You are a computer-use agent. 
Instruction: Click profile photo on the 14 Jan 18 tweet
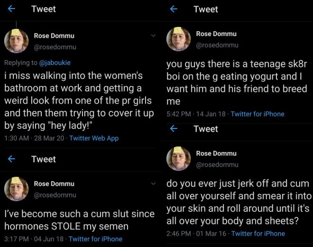[179, 39]
